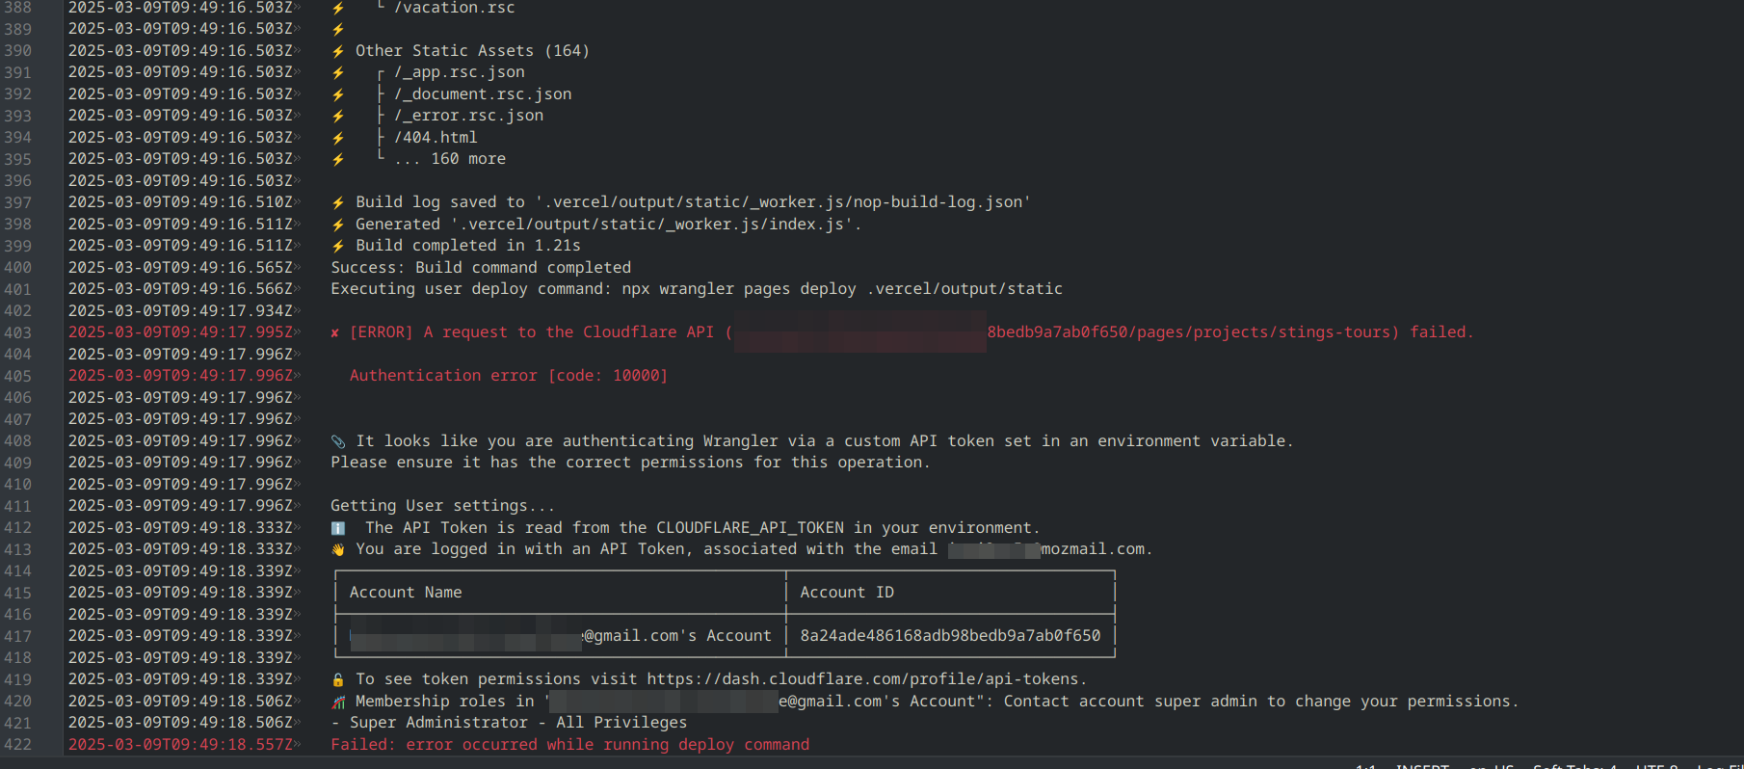
Task: Click line number 422 in the gutter
Action: tap(17, 745)
